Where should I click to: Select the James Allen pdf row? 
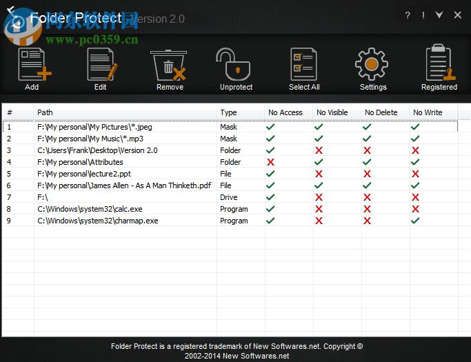coord(230,185)
